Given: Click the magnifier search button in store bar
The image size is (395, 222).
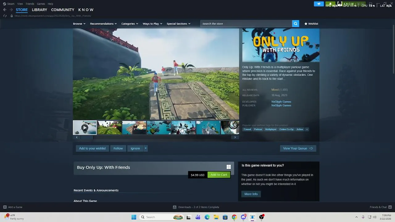Looking at the screenshot, I should 295,24.
